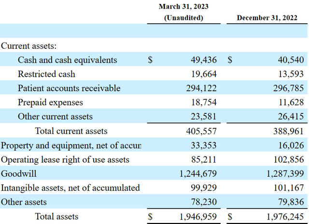The image size is (309, 224).
Task: Select the 49,436 cash value cell
Action: click(x=204, y=60)
